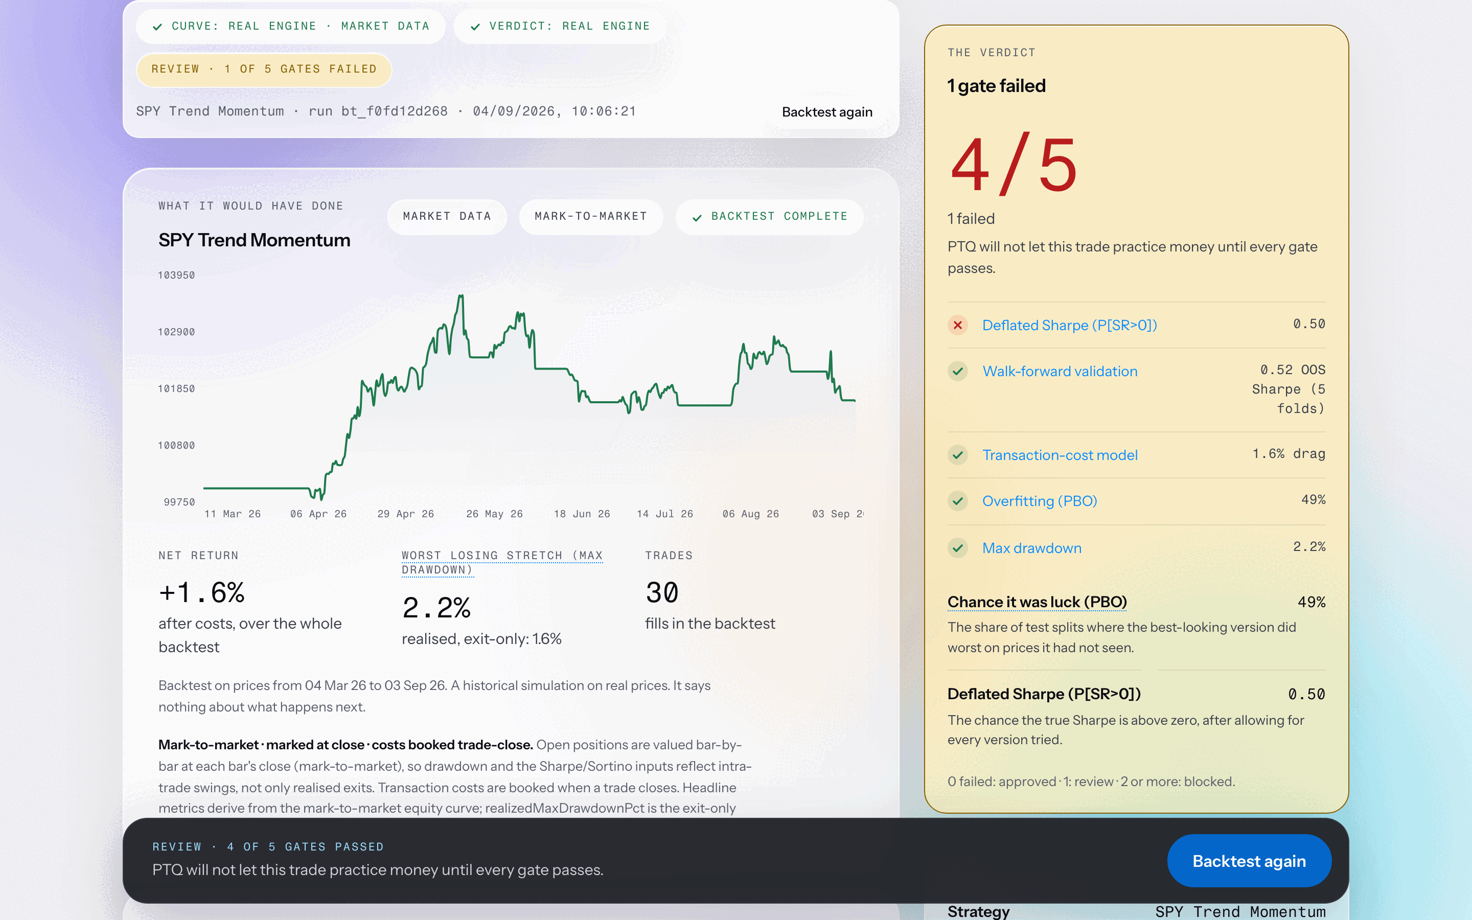Click the 'realised, exit-only: 1.6%' text
Viewport: 1472px width, 920px height.
tap(481, 639)
